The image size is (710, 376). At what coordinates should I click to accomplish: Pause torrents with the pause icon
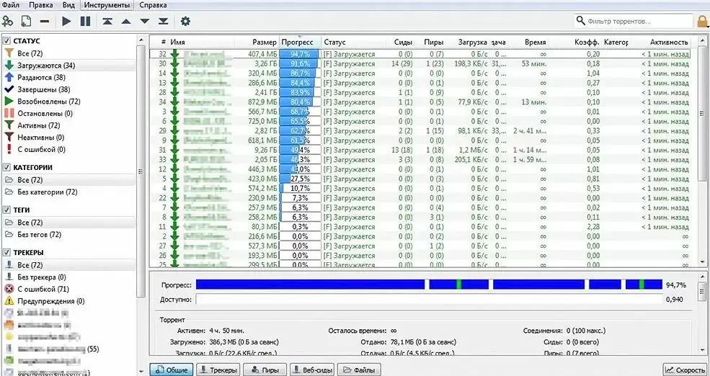point(85,22)
